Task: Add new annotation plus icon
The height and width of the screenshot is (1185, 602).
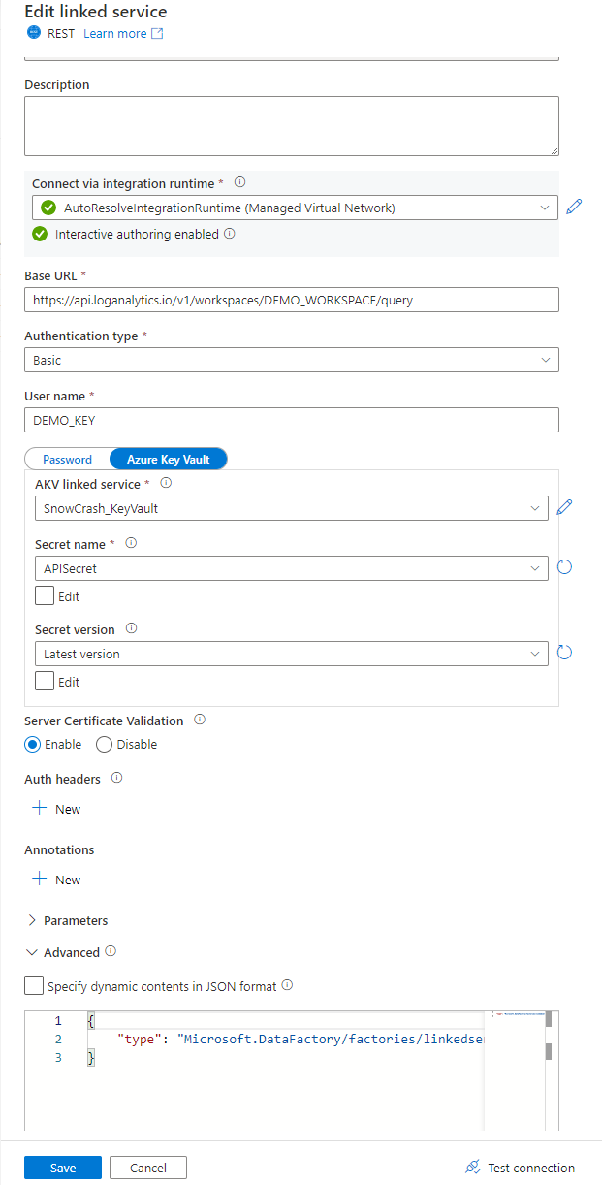Action: pos(40,879)
